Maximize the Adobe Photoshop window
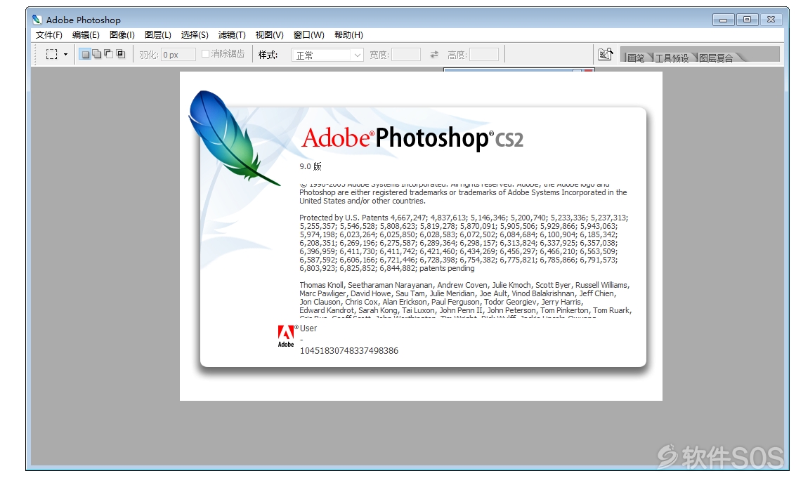The height and width of the screenshot is (478, 796). tap(747, 20)
